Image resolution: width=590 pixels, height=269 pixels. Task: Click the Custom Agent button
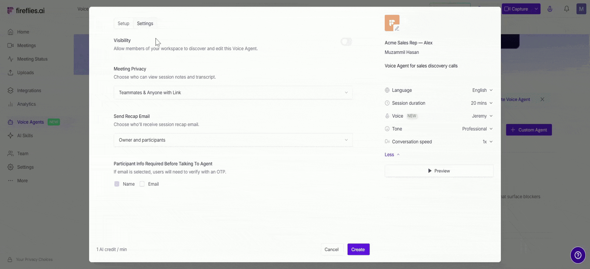click(x=529, y=130)
